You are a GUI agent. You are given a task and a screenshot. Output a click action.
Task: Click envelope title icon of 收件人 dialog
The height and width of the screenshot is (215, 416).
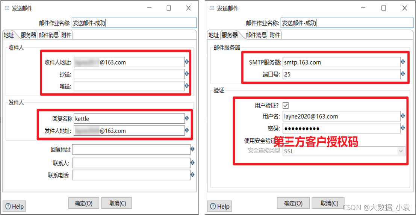[7, 8]
